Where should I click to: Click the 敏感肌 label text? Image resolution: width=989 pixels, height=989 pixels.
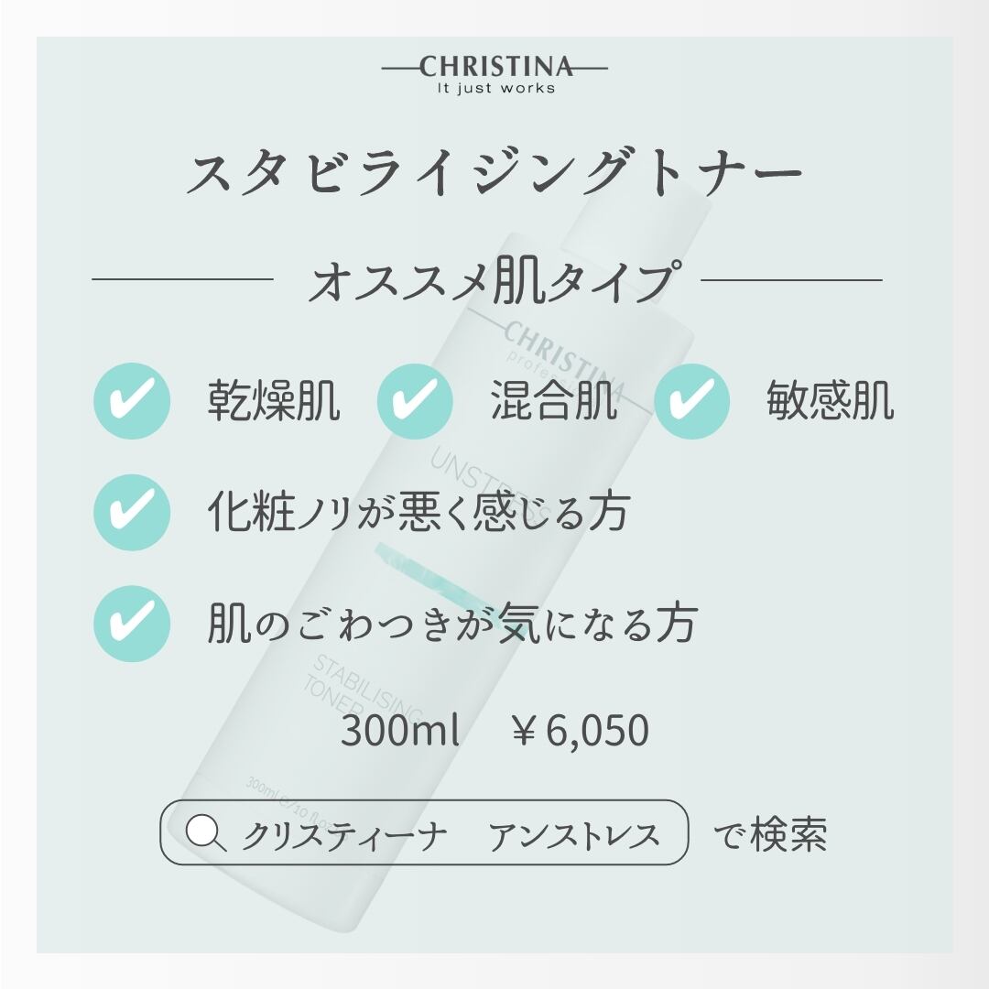point(830,400)
